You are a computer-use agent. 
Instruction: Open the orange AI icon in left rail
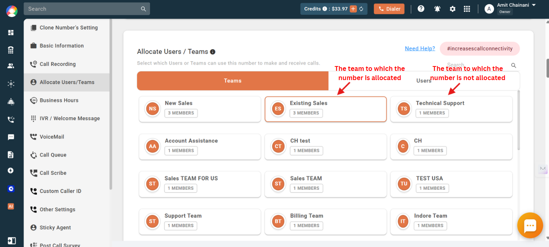click(x=11, y=206)
